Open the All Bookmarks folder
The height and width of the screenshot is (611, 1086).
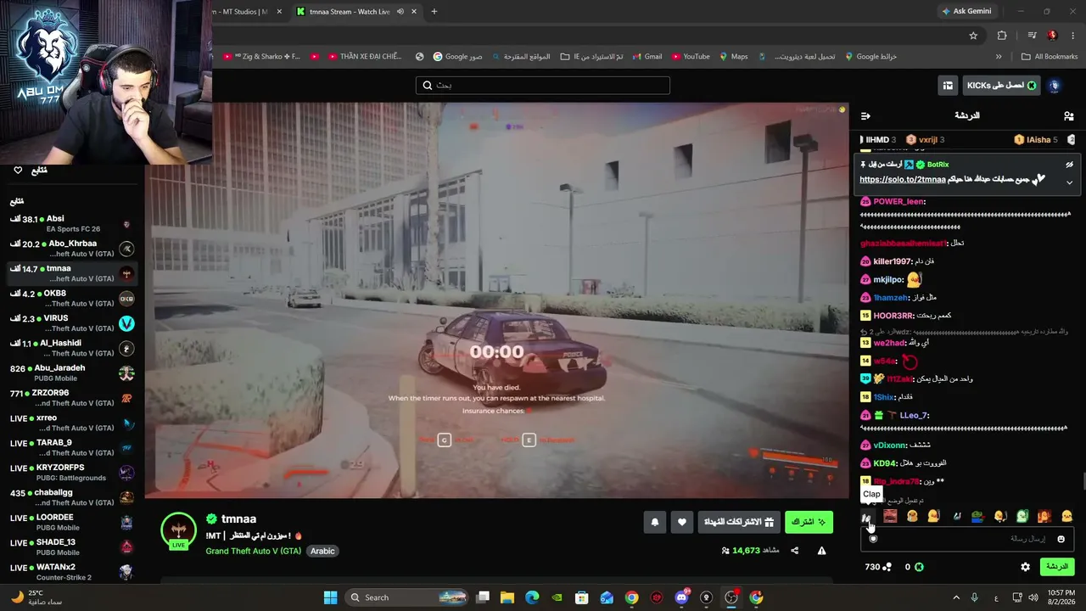1050,57
